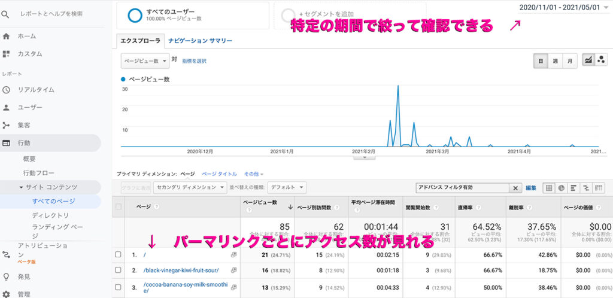The width and height of the screenshot is (613, 298).
Task: Collapse the chart using arrow below graph
Action: (x=364, y=157)
